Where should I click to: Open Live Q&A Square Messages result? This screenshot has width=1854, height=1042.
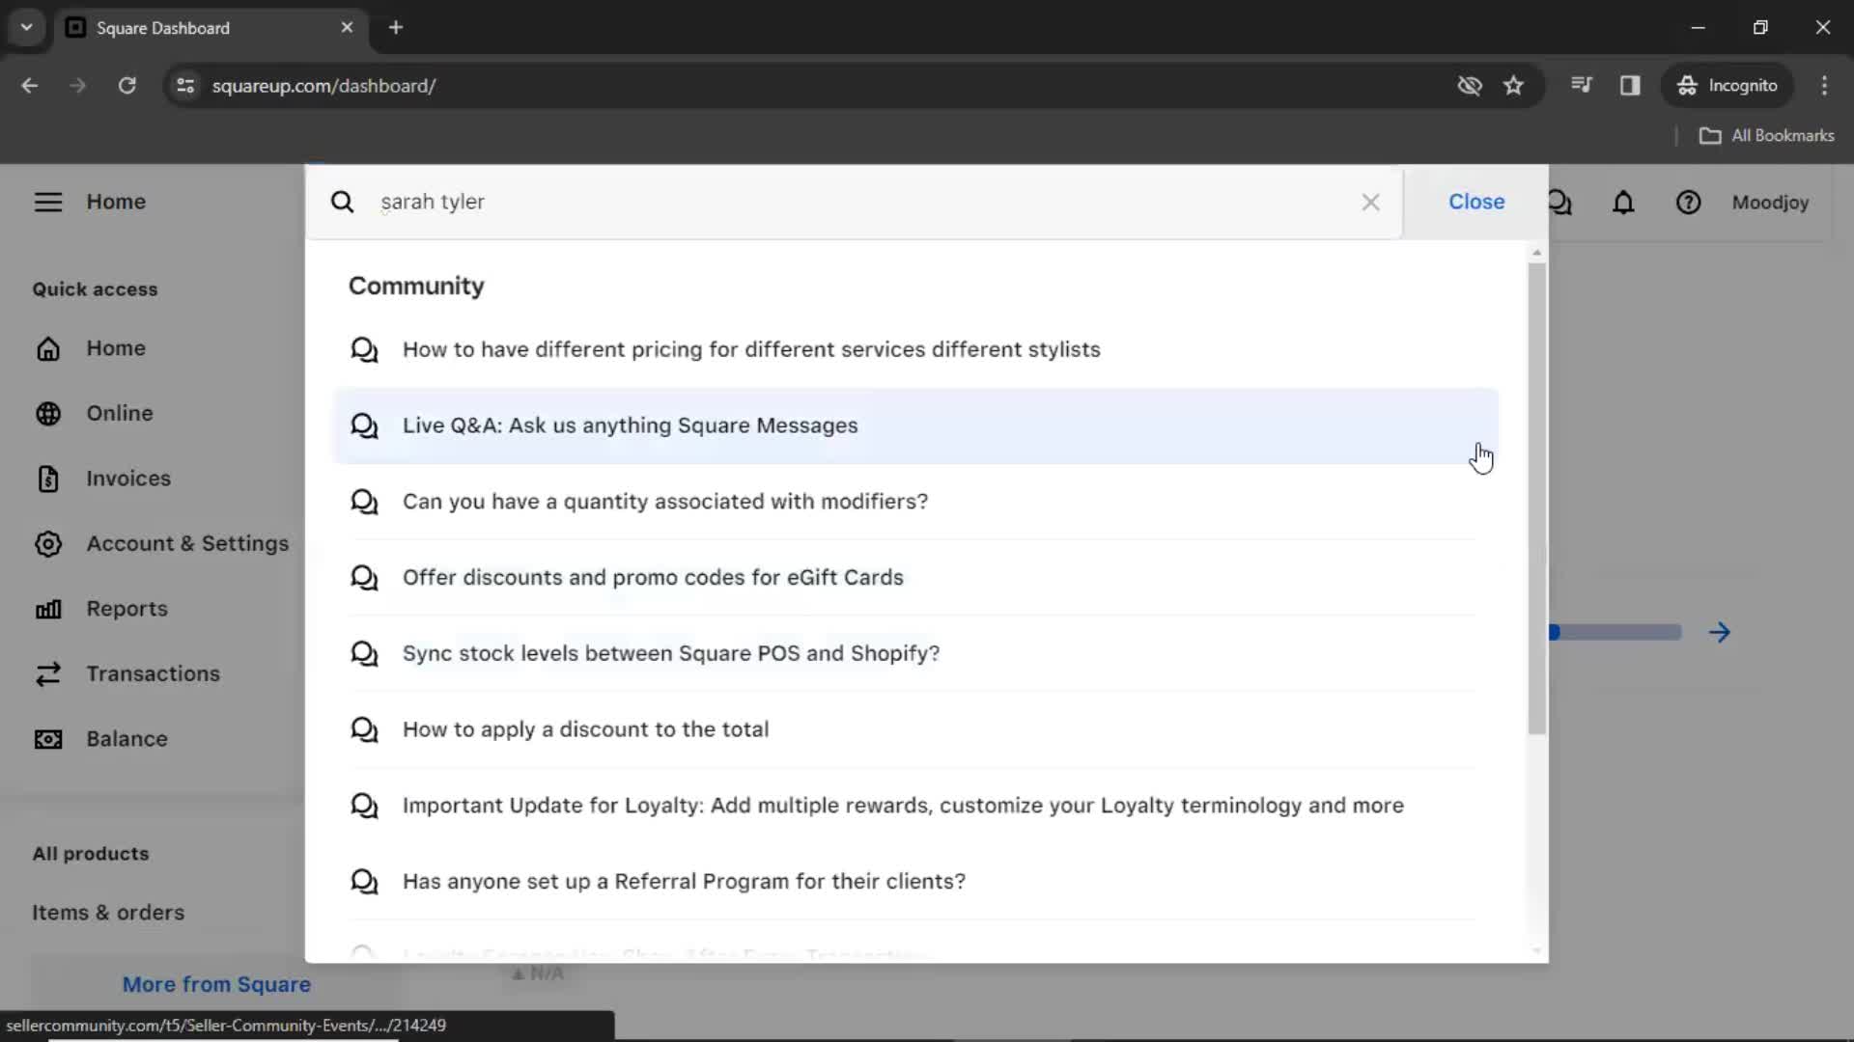[914, 425]
